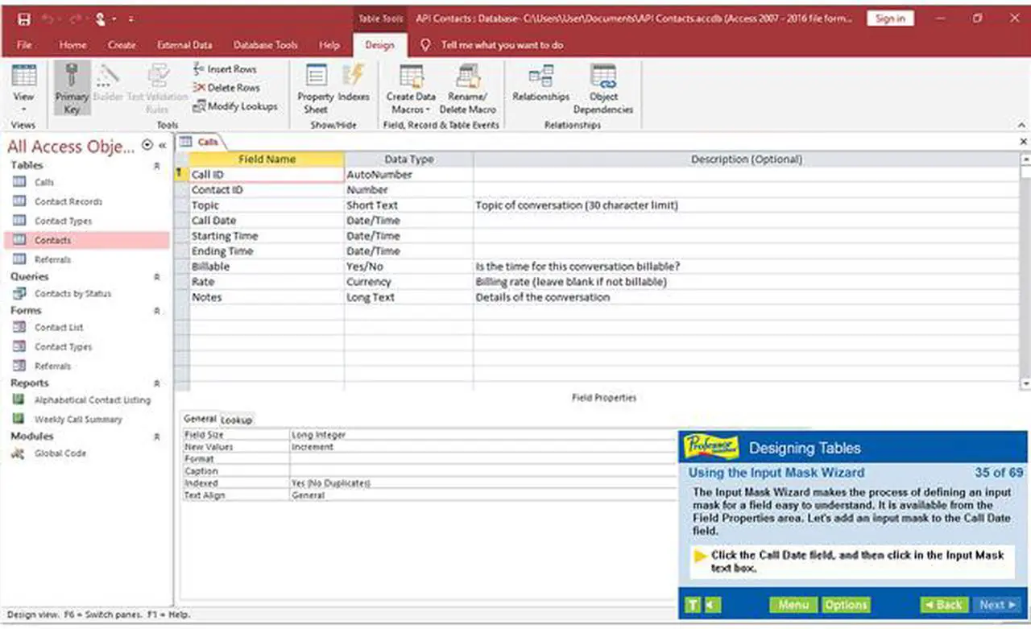The width and height of the screenshot is (1031, 629).
Task: Click the tutorial T toggle button
Action: click(x=693, y=605)
